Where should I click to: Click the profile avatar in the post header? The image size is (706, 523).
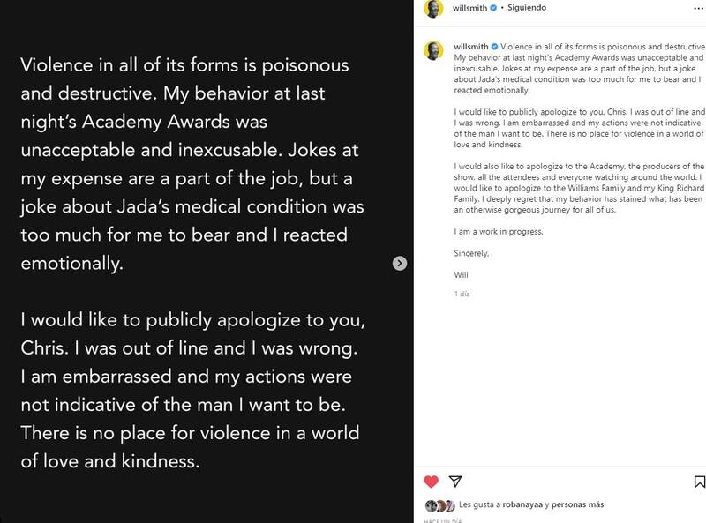click(x=433, y=9)
